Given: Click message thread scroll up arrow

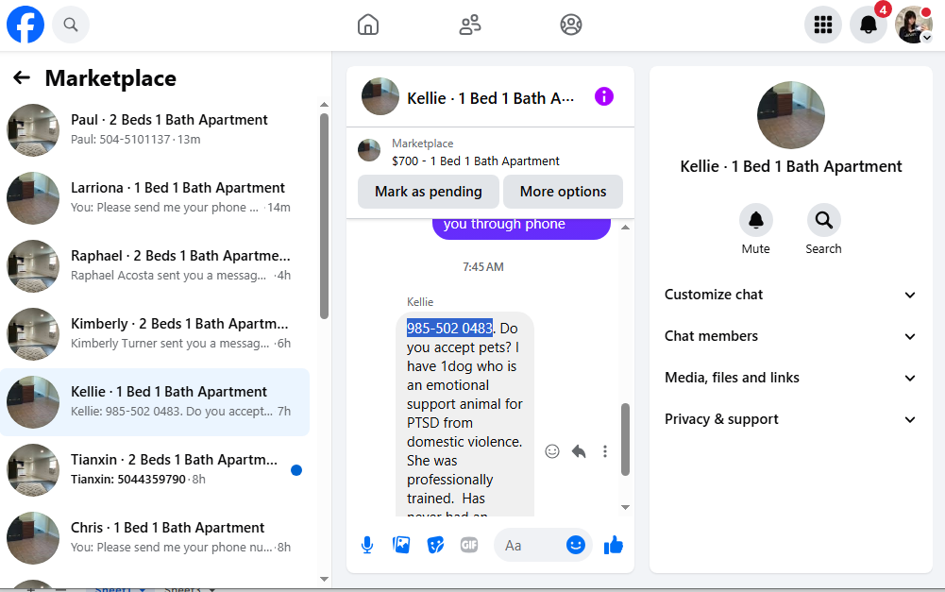Looking at the screenshot, I should [x=625, y=228].
